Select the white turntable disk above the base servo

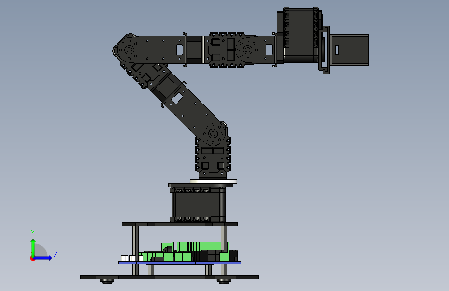tap(213, 181)
